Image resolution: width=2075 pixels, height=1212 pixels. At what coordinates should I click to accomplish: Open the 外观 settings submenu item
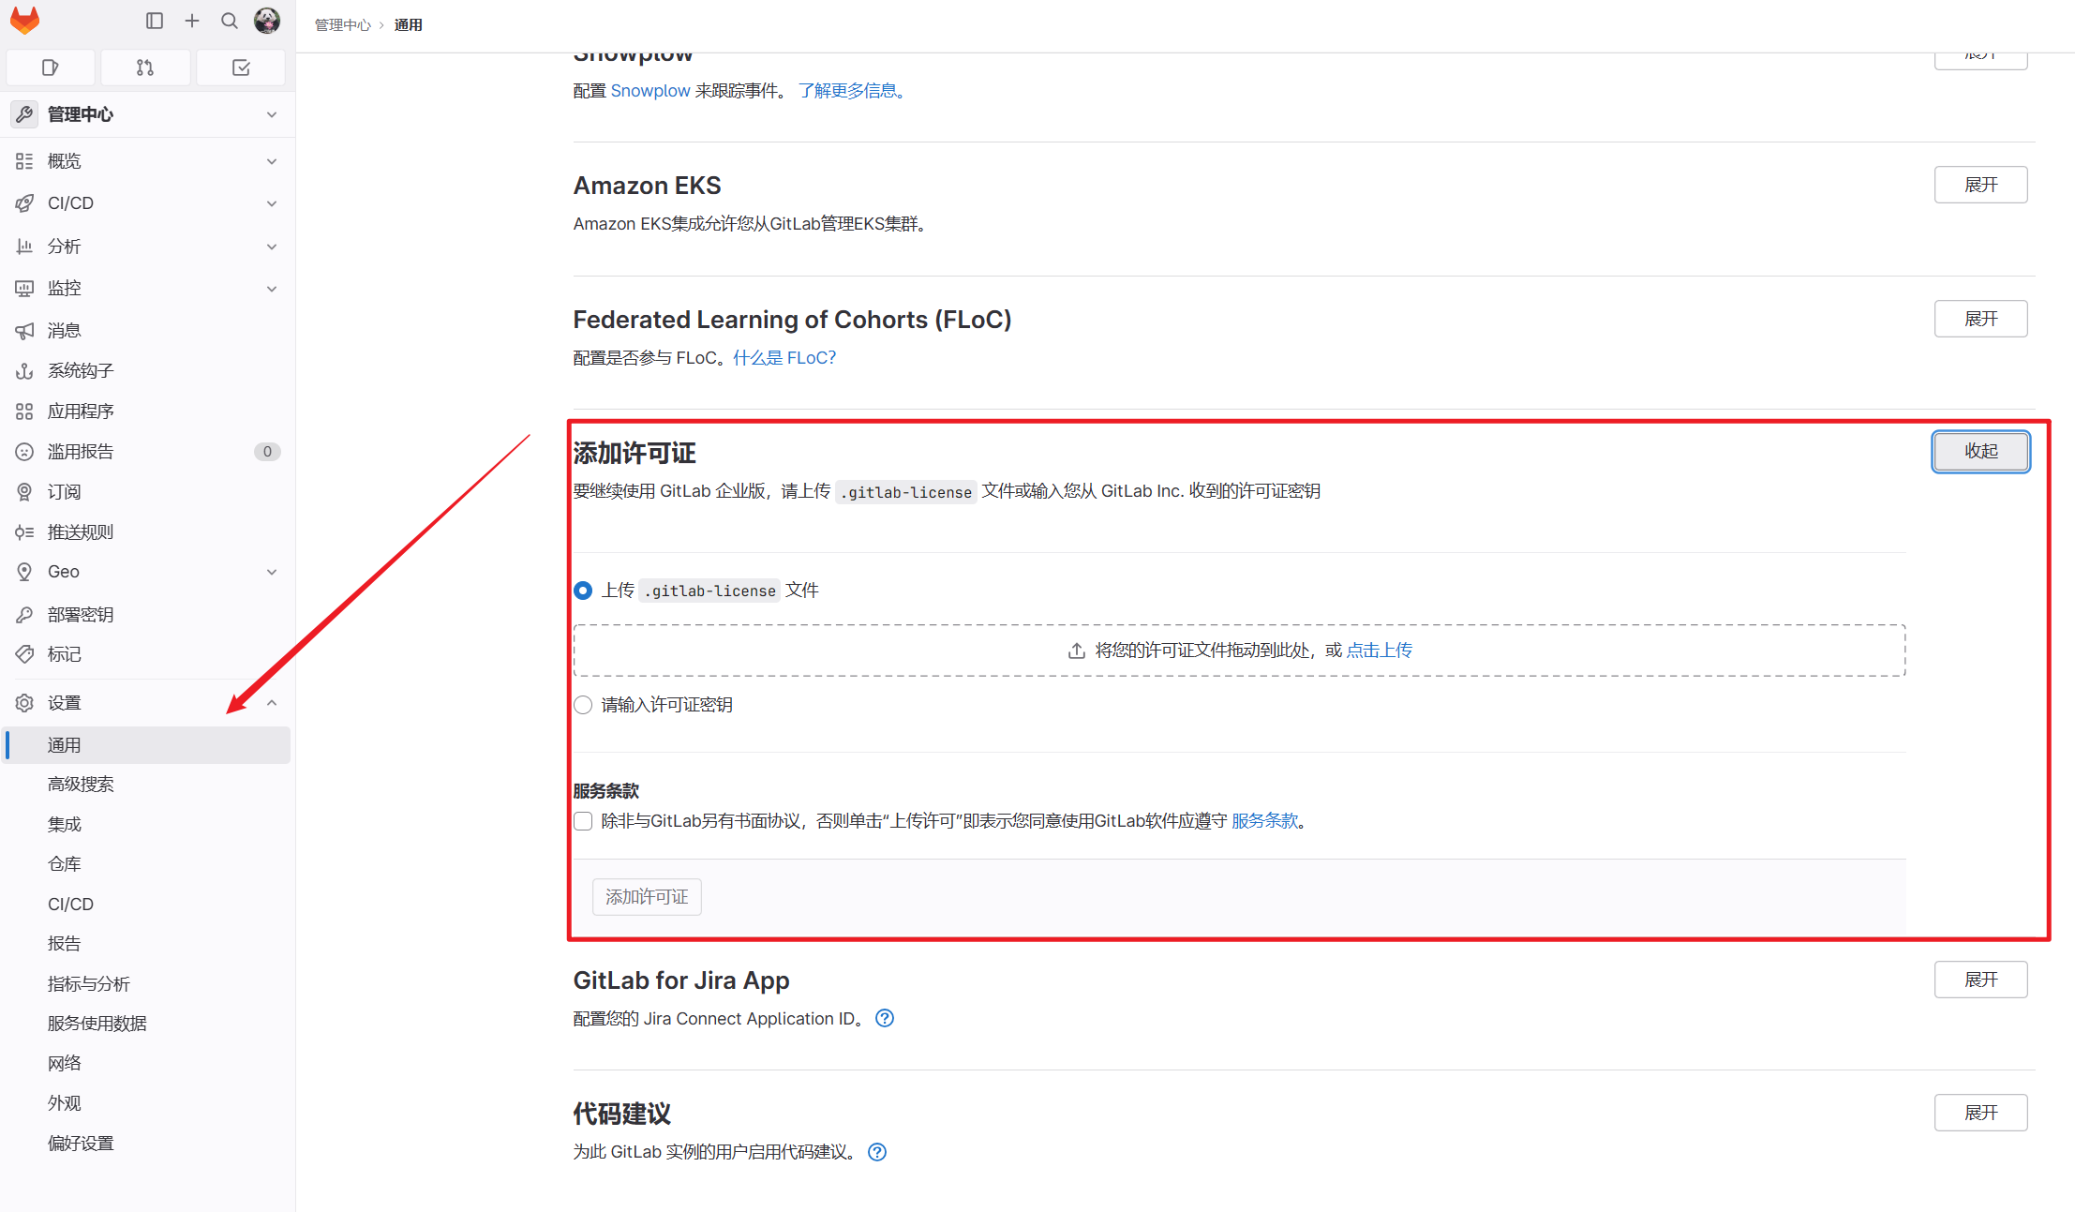point(147,1103)
